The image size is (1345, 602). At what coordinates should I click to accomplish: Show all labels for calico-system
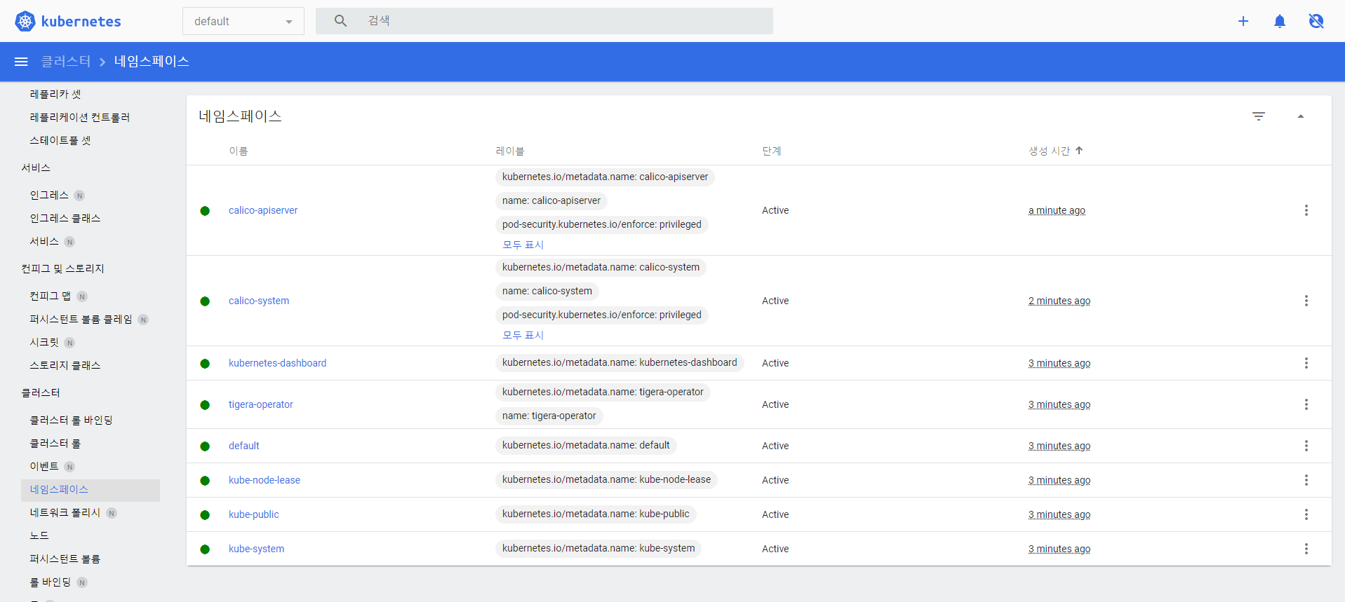[x=523, y=335]
